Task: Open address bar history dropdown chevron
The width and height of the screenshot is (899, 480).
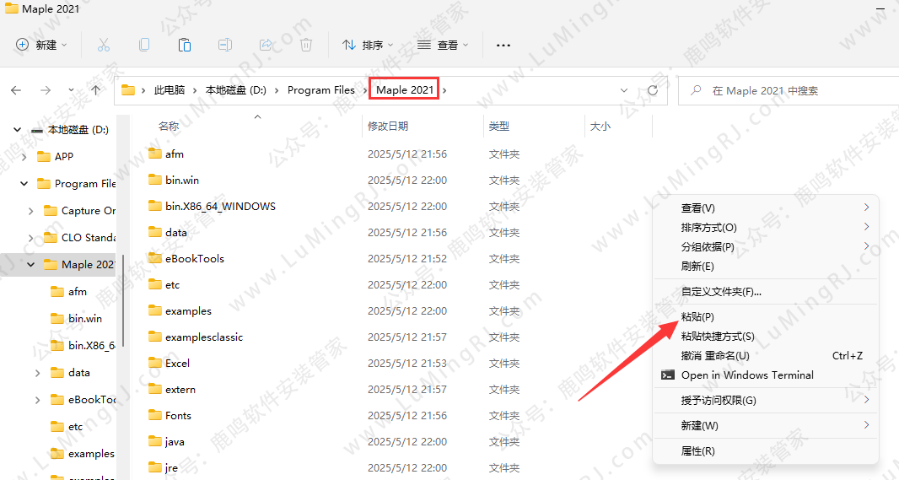Action: pyautogui.click(x=624, y=90)
